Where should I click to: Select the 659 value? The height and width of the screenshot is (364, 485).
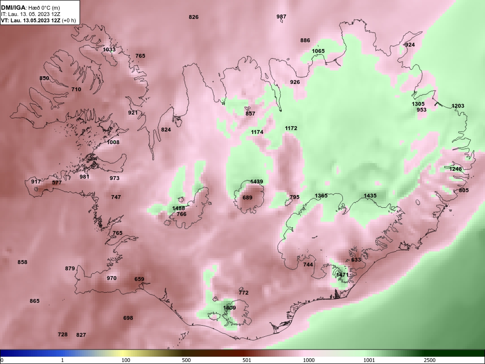coord(139,279)
